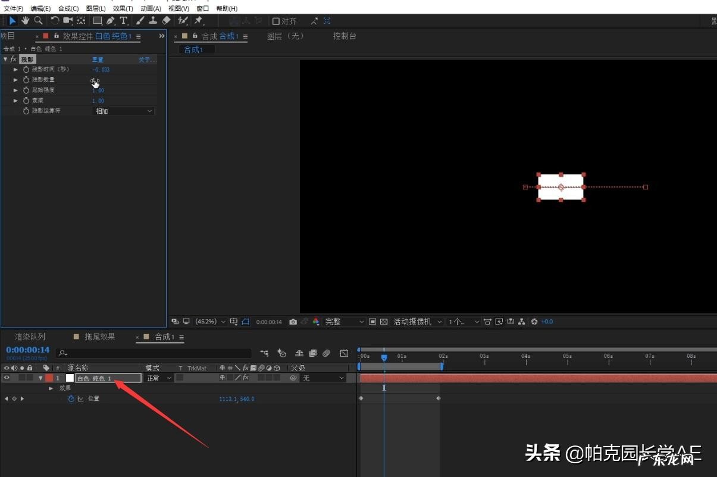Toggle visibility of the 白色 纯色 1 layer
This screenshot has height=477, width=717.
point(6,378)
